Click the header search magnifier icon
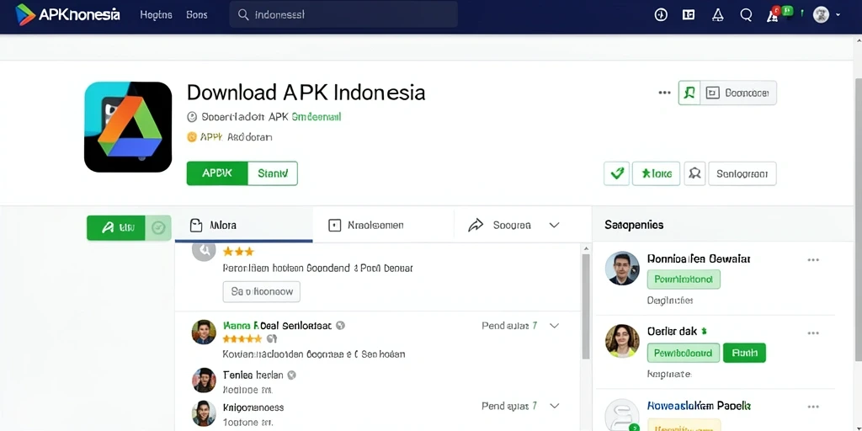 (x=746, y=15)
